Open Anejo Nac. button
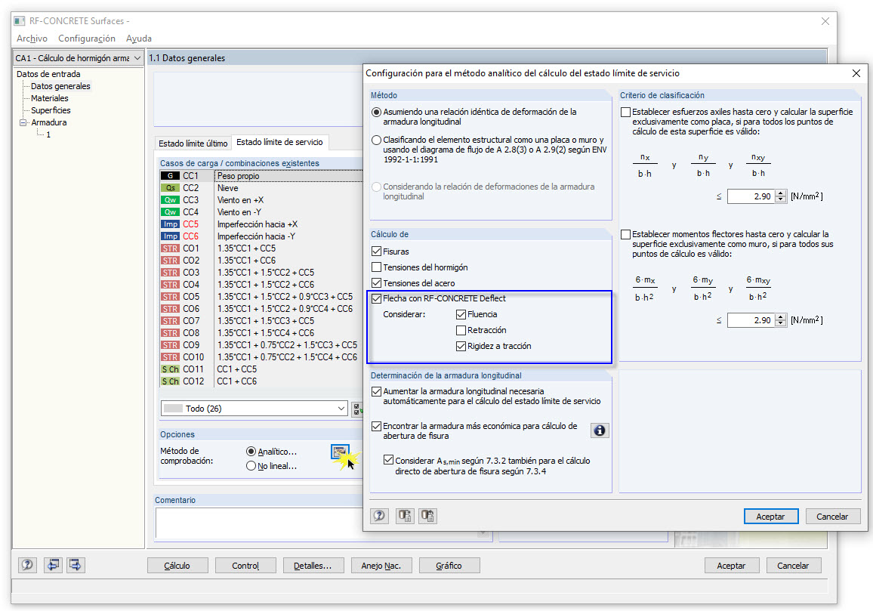 tap(381, 566)
